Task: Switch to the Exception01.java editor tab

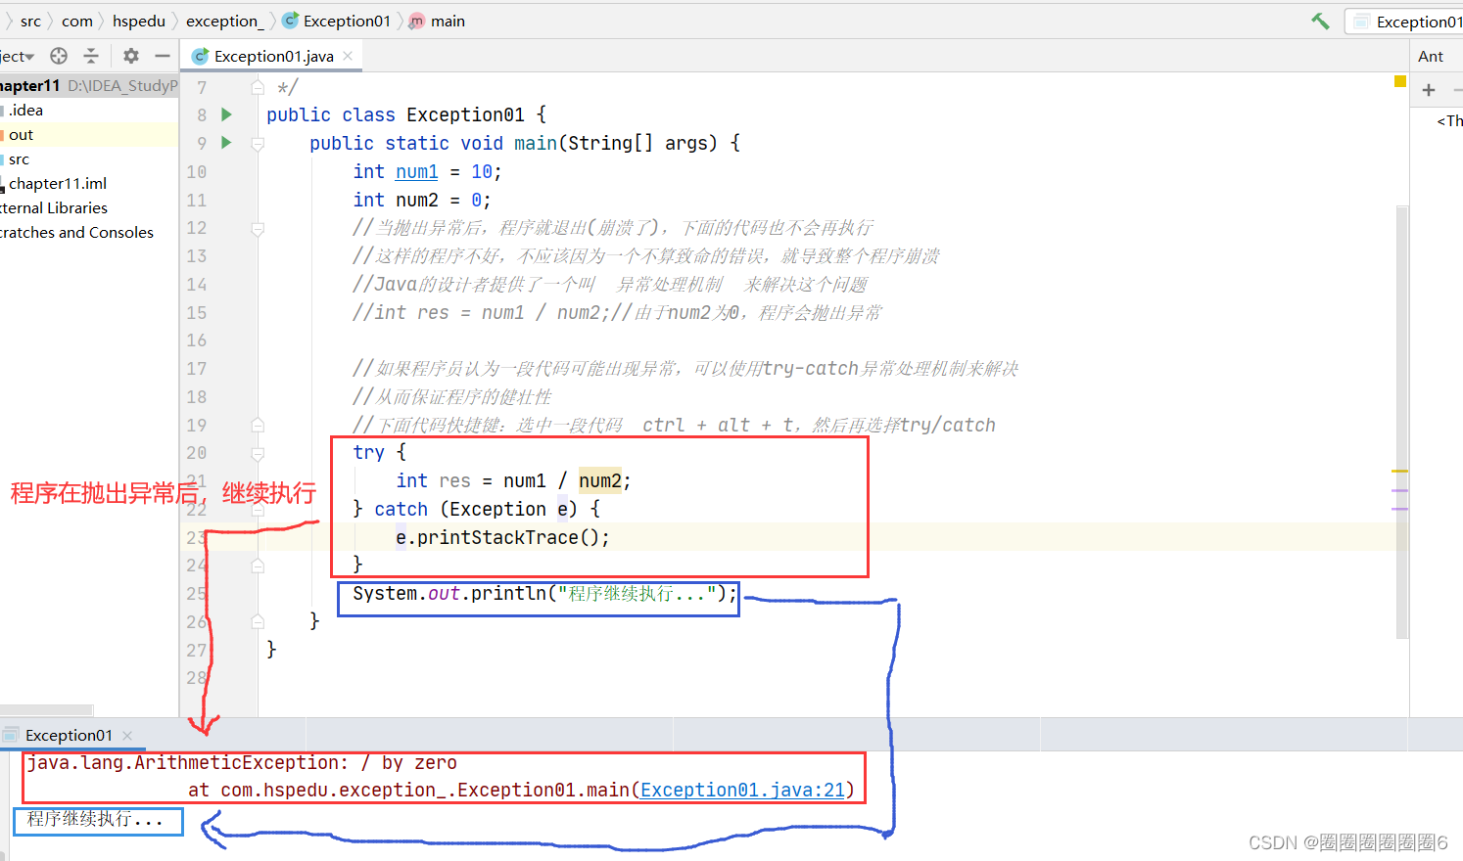Action: (x=271, y=56)
